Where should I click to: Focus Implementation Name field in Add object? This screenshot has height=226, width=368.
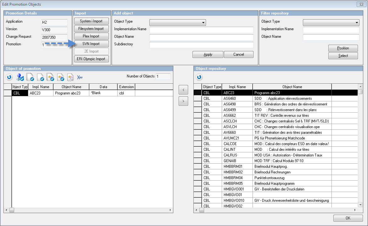coord(202,30)
